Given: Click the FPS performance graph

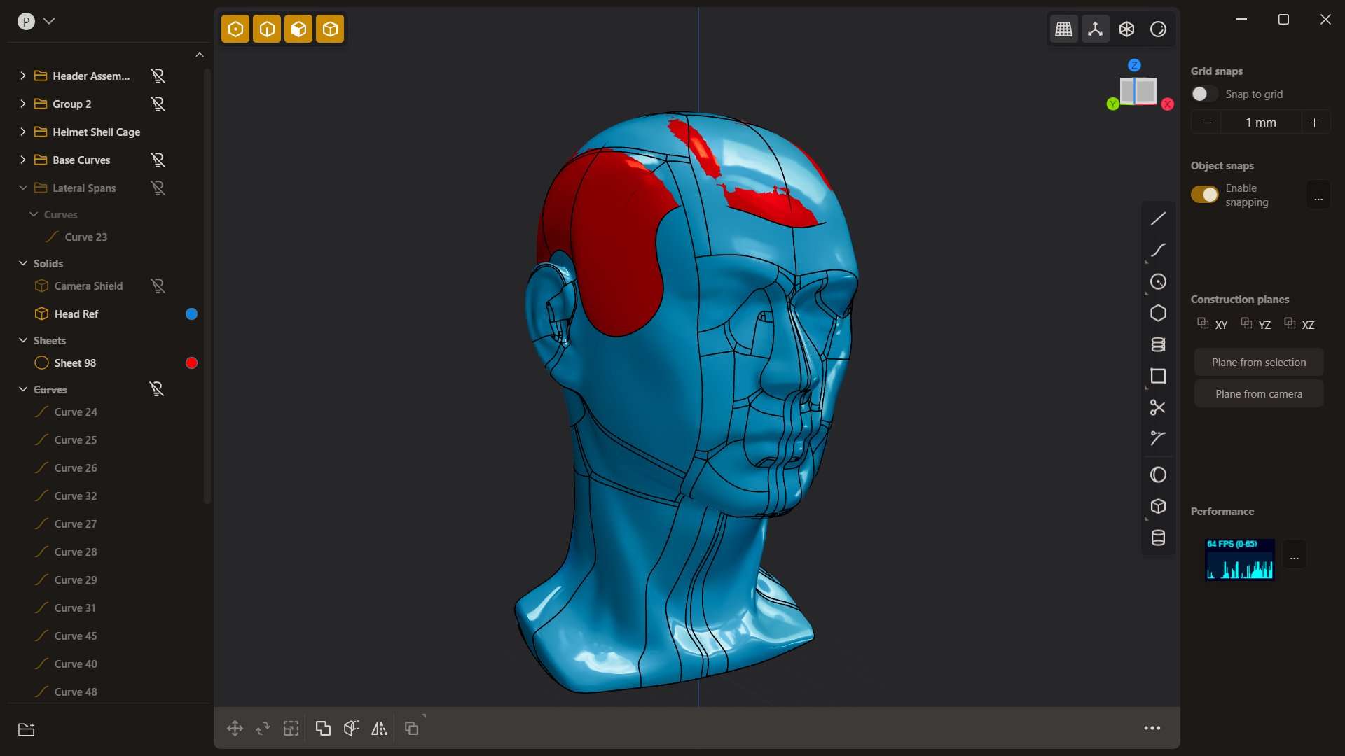Looking at the screenshot, I should [1239, 559].
